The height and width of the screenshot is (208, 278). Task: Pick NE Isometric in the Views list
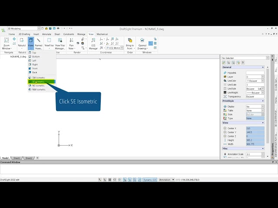click(42, 86)
